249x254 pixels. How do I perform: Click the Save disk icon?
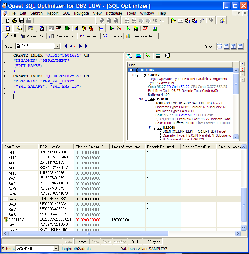coord(22,20)
